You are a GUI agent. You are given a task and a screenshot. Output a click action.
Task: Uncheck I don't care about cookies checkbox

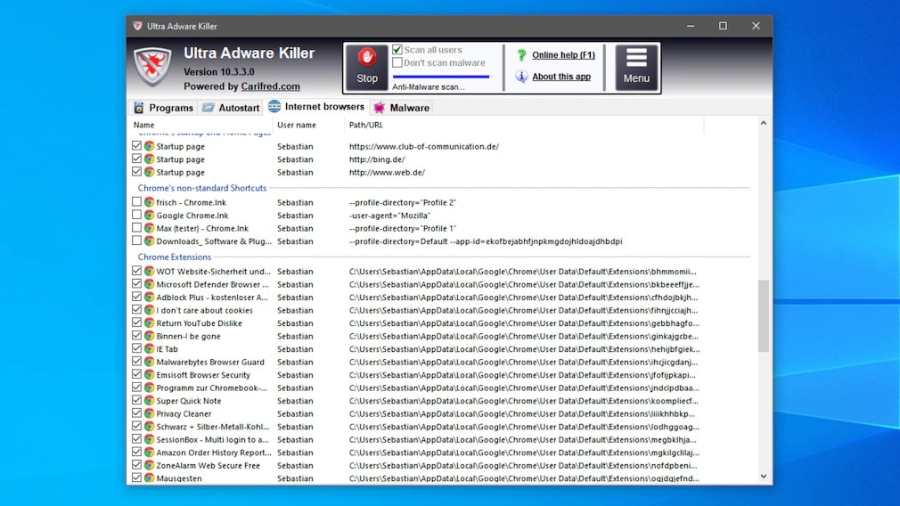click(136, 310)
